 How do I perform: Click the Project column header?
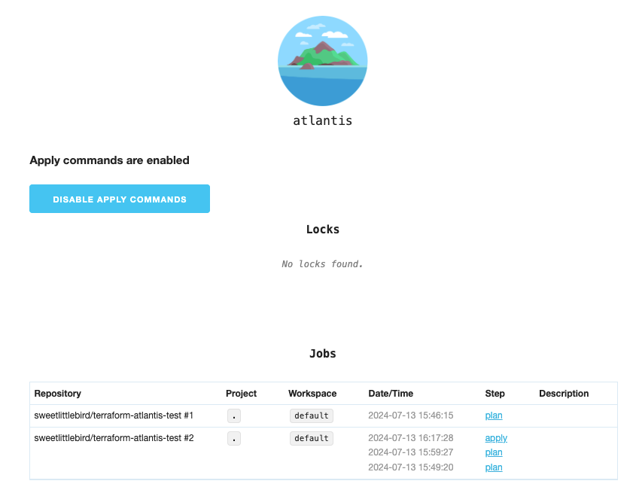[241, 394]
